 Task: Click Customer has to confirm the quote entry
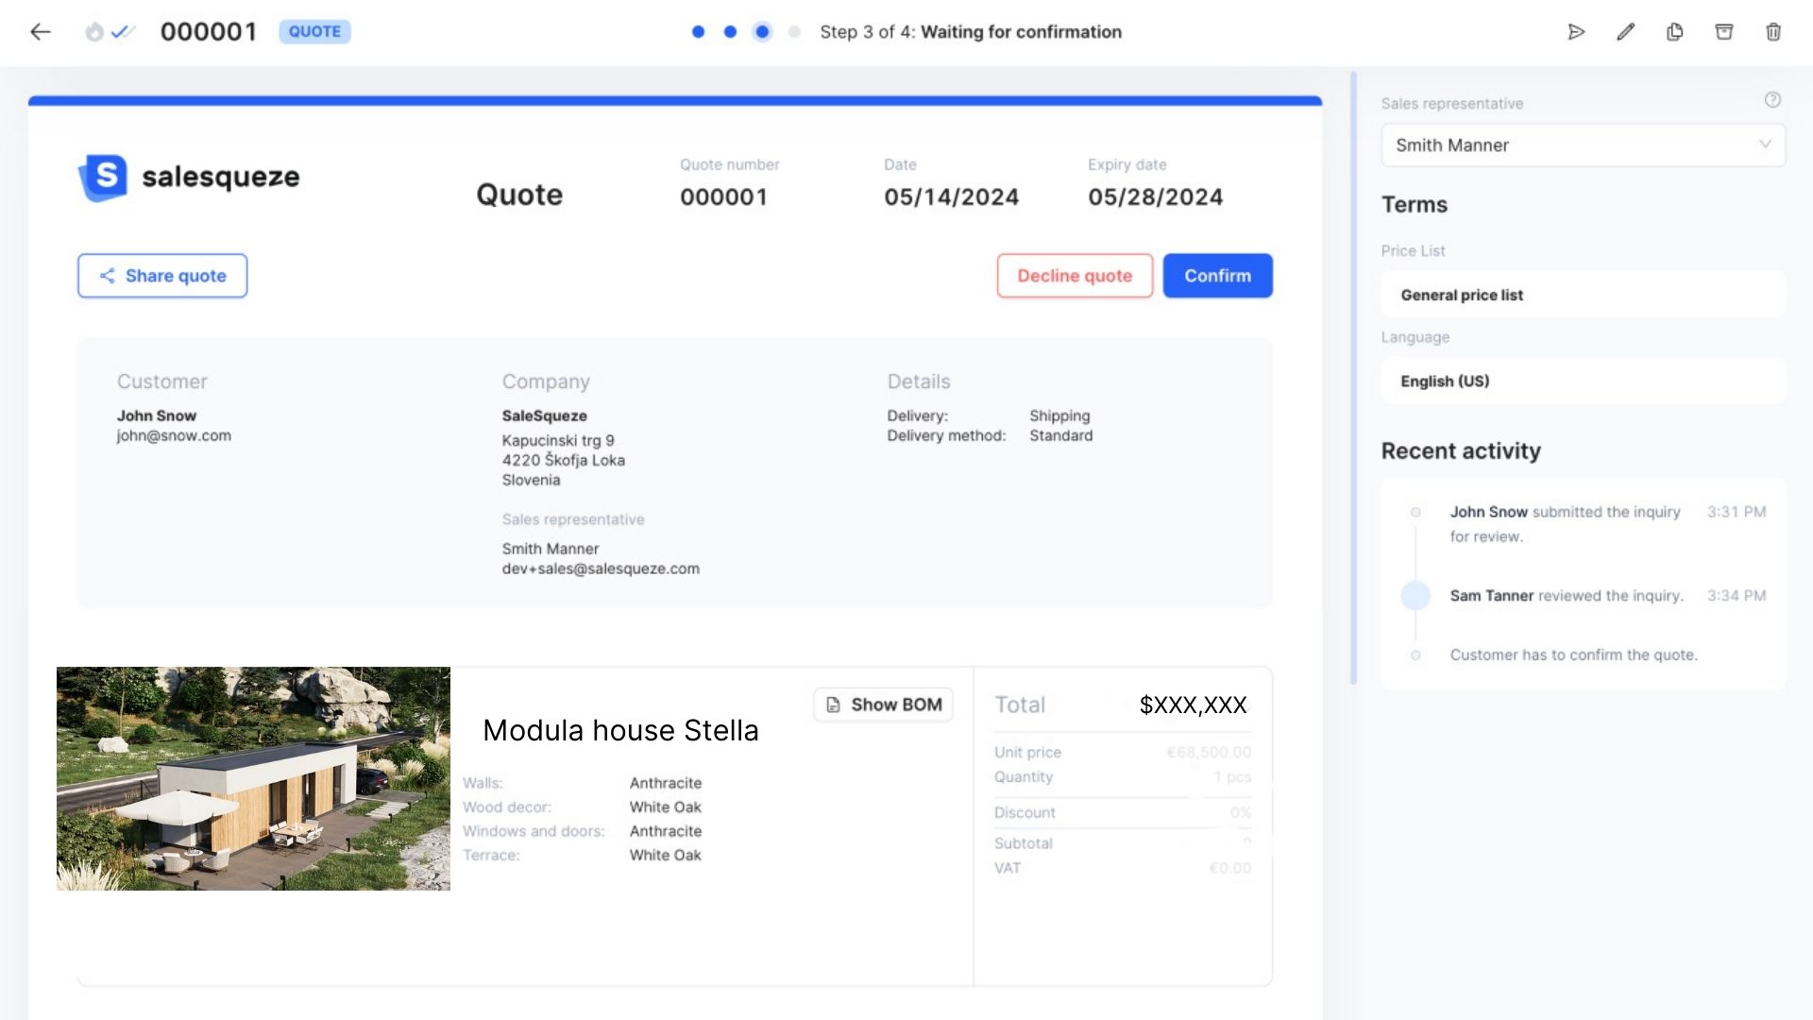1573,654
